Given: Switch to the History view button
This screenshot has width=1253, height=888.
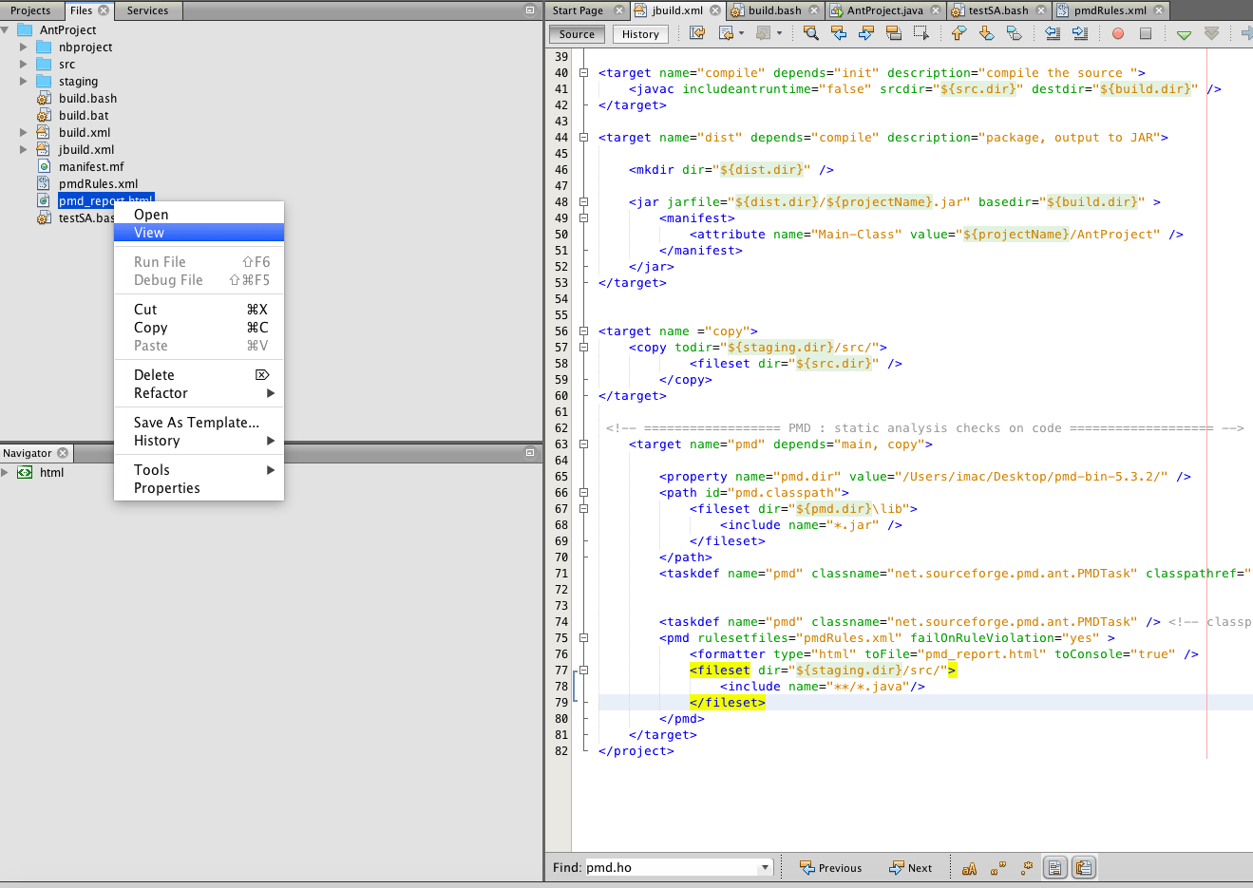Looking at the screenshot, I should click(640, 34).
